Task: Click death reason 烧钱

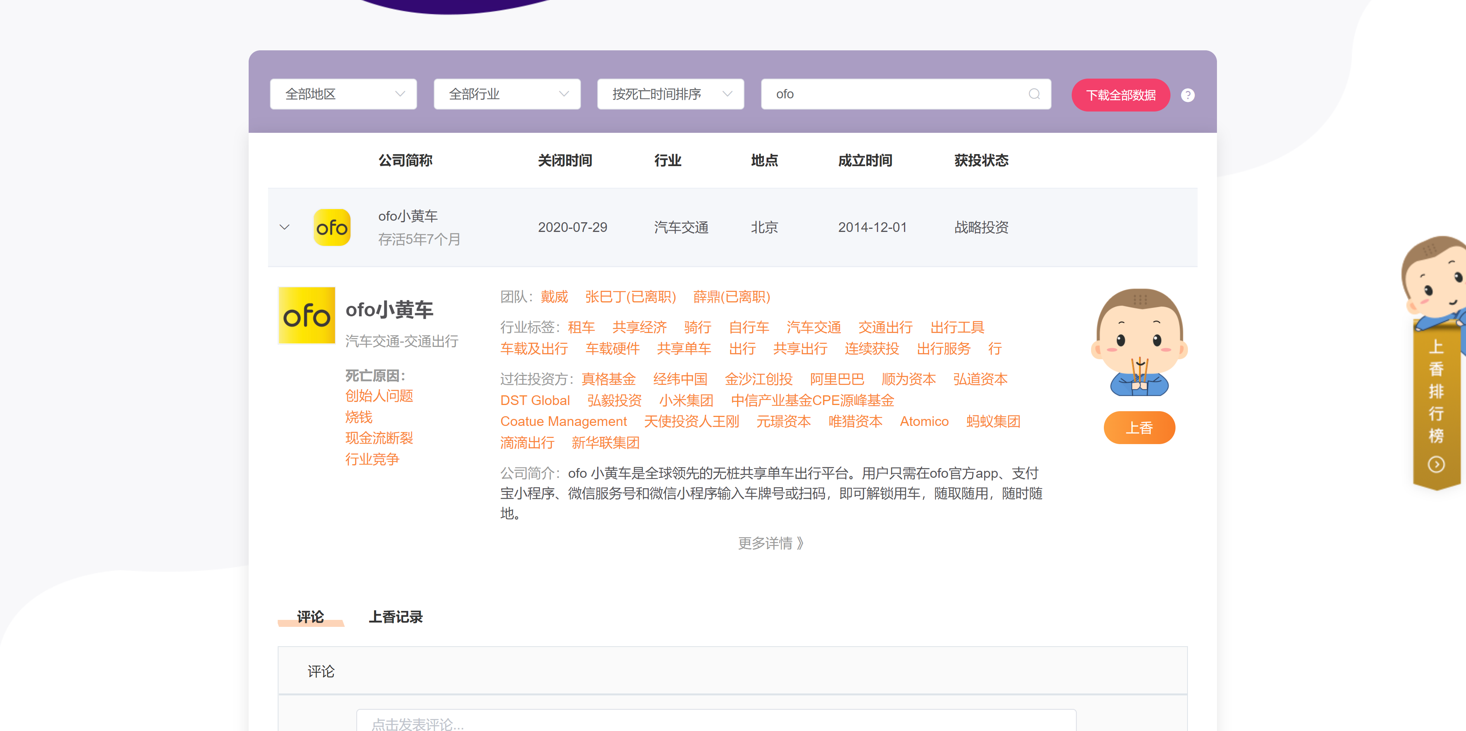Action: [359, 417]
